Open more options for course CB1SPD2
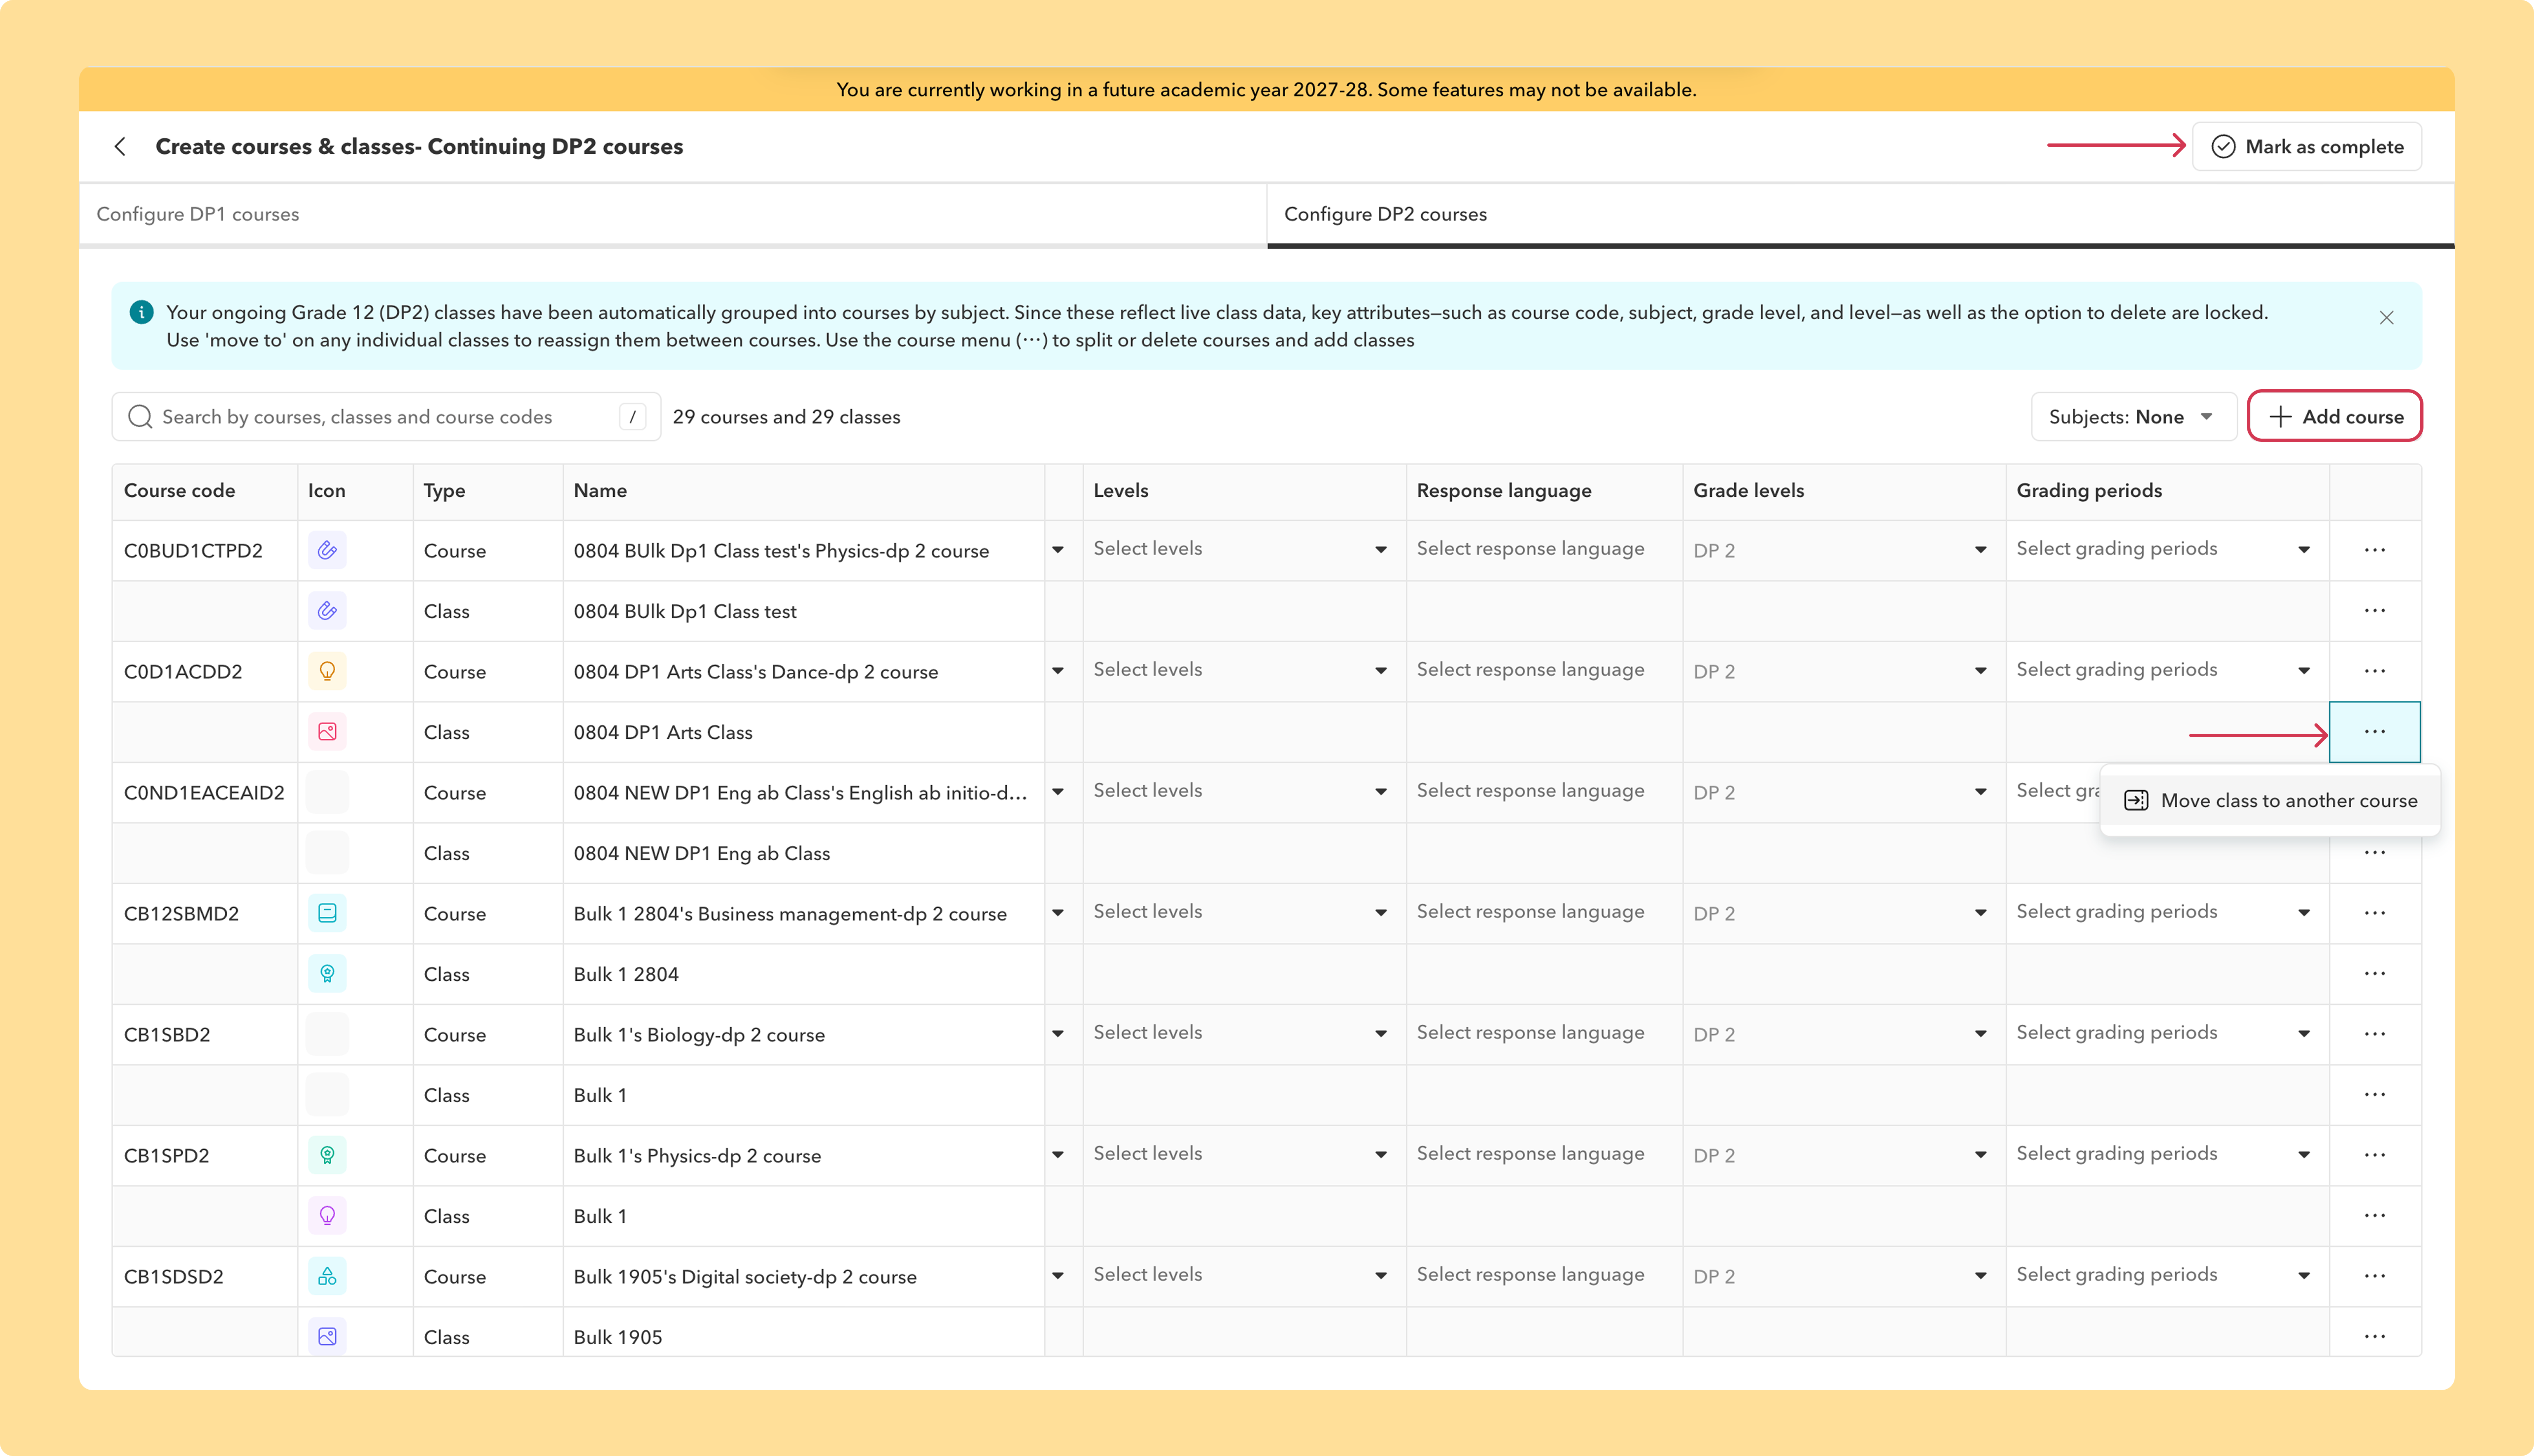This screenshot has height=1456, width=2534. 2375,1155
